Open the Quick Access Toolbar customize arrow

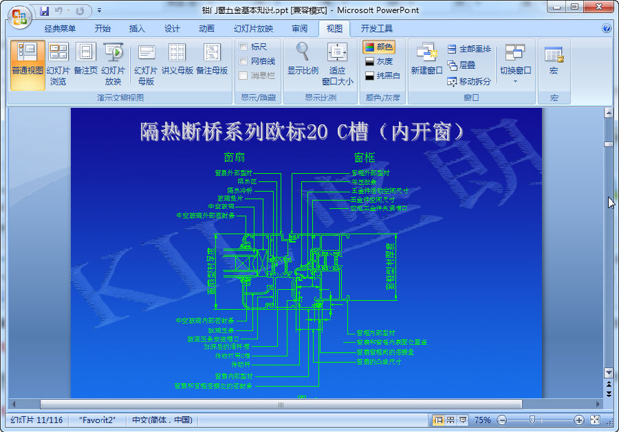pos(100,10)
